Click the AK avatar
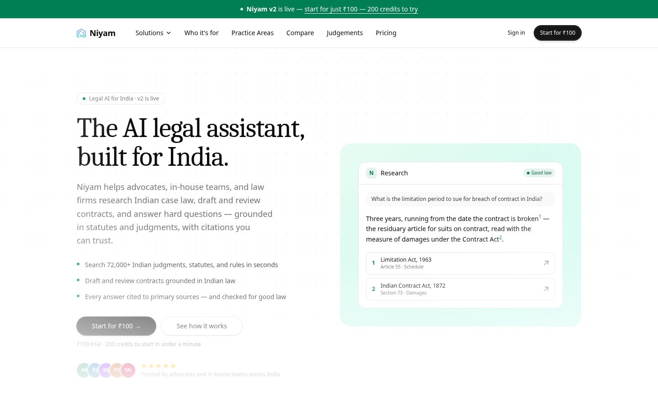 tap(84, 370)
